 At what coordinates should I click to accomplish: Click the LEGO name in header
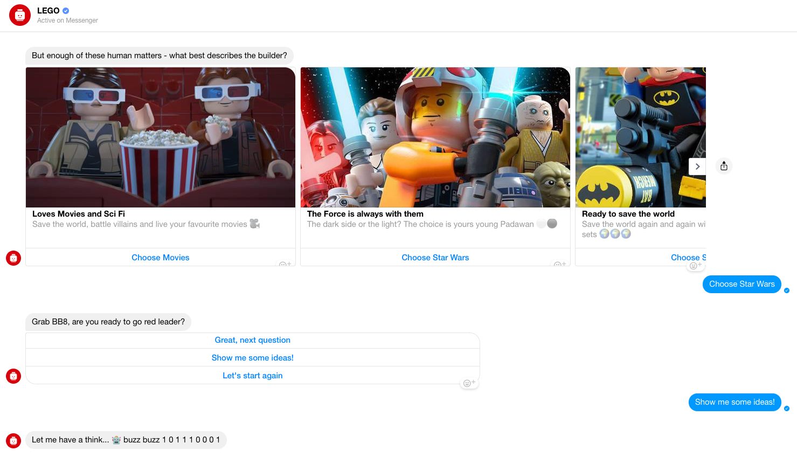48,11
